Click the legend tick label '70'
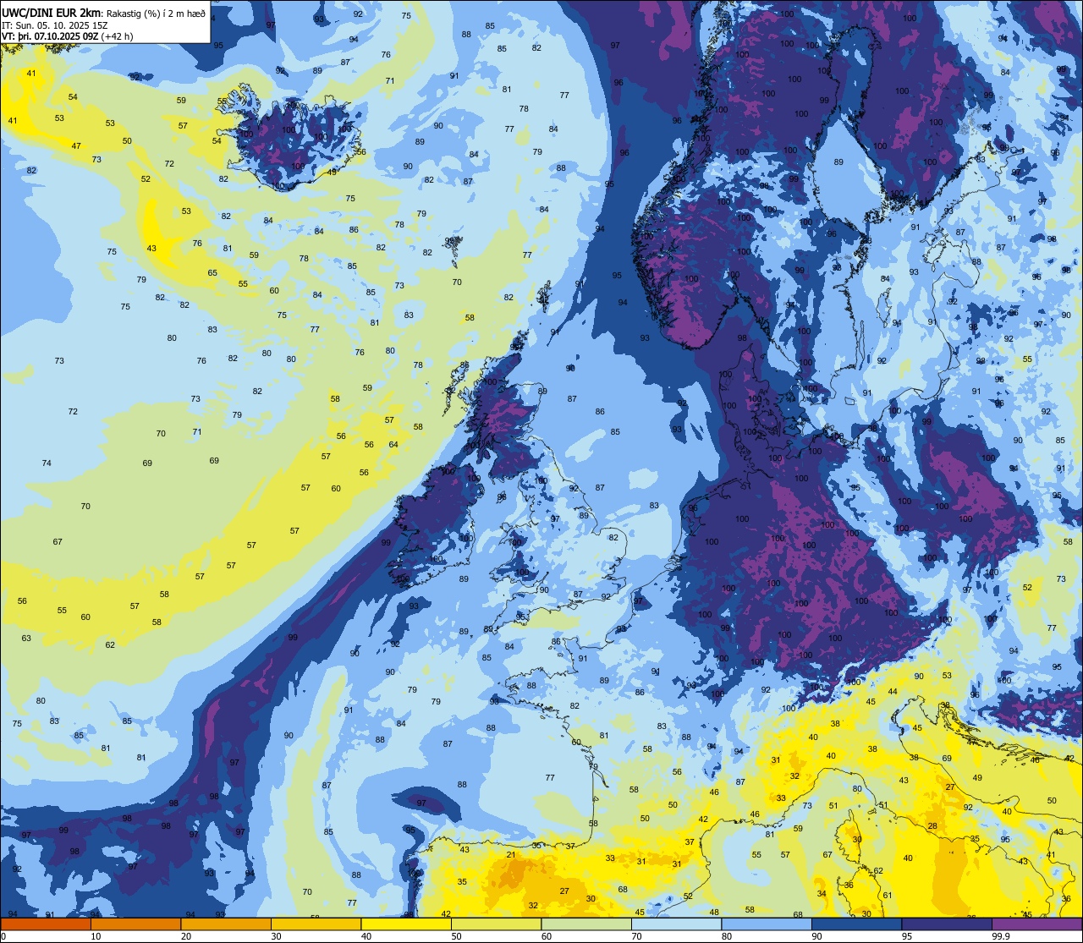Image resolution: width=1083 pixels, height=943 pixels. (x=636, y=936)
